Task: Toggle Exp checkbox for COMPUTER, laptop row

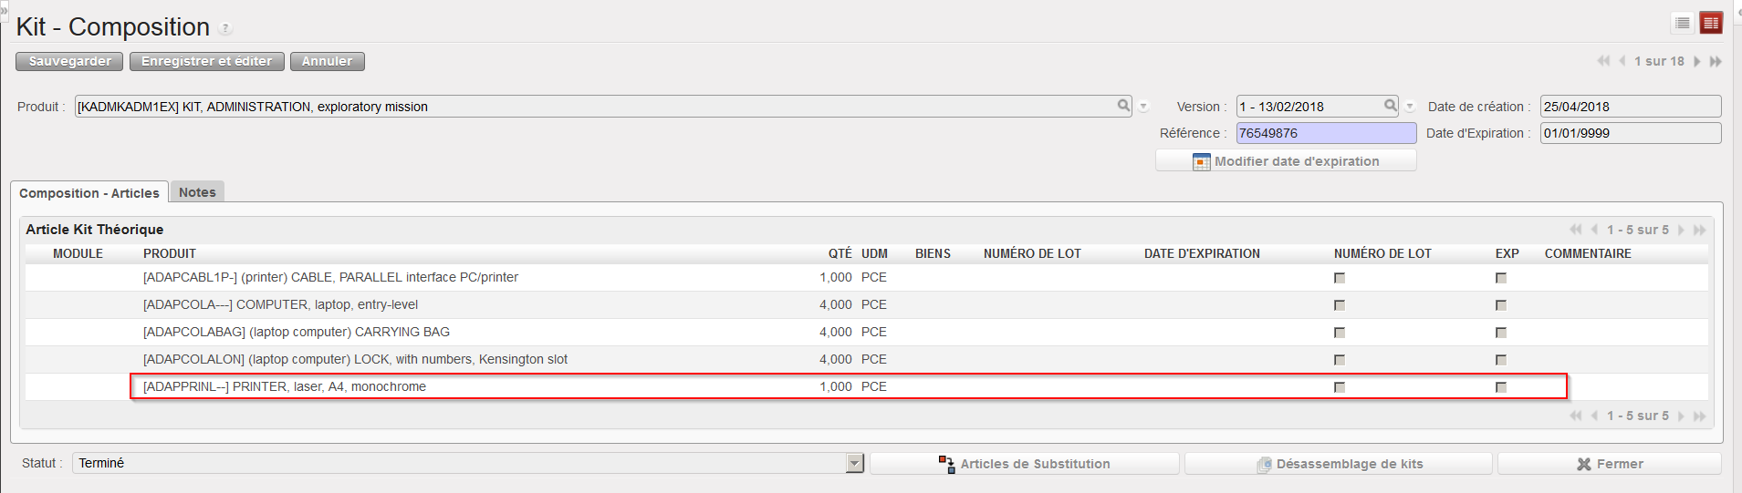Action: [x=1501, y=305]
